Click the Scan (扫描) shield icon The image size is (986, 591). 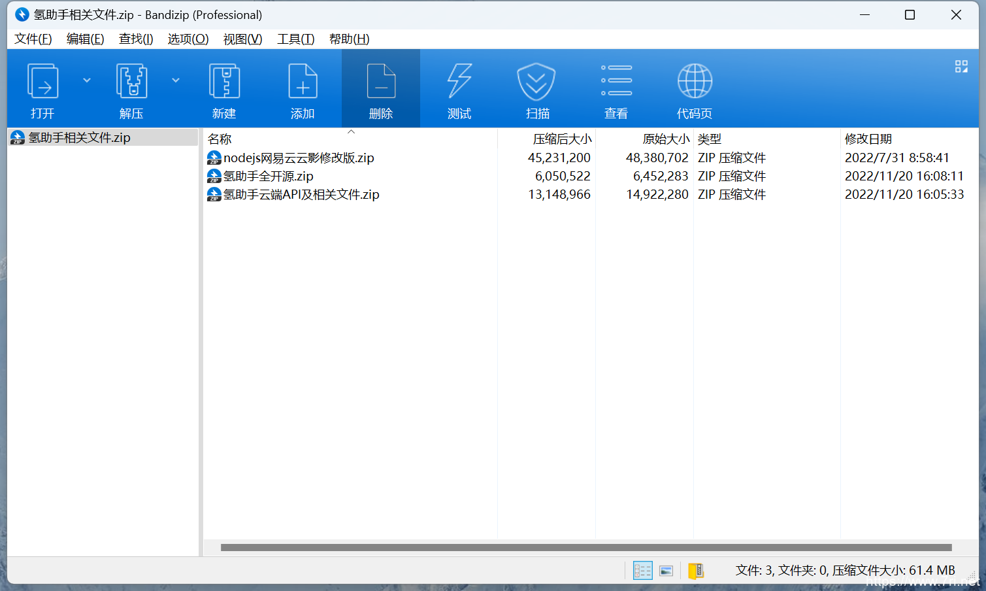tap(536, 82)
